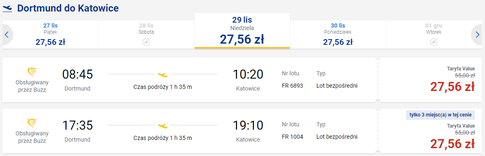This screenshot has width=485, height=156.
Task: Click no-flight icon under 28 lis Sobota
Action: tap(146, 42)
